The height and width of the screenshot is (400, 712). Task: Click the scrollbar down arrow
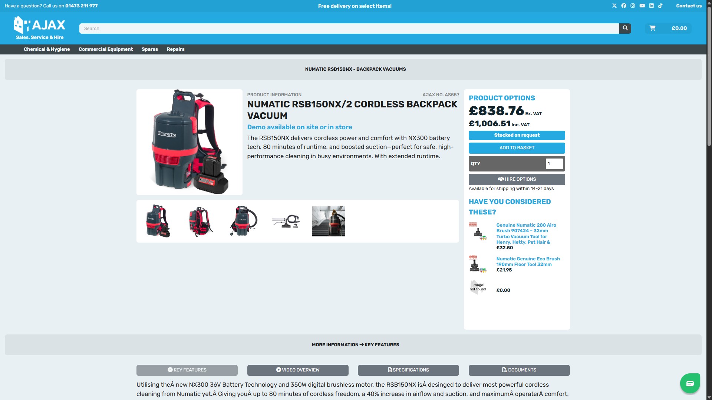click(x=709, y=397)
